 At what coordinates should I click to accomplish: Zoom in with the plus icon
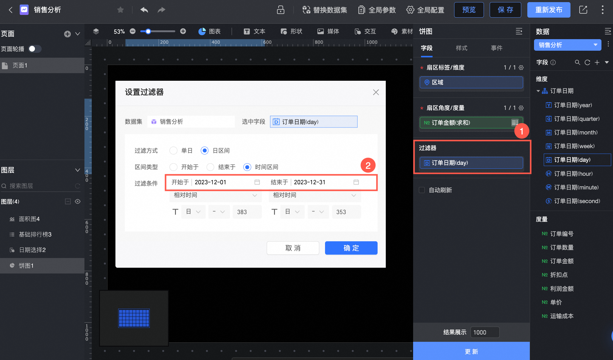coord(183,31)
